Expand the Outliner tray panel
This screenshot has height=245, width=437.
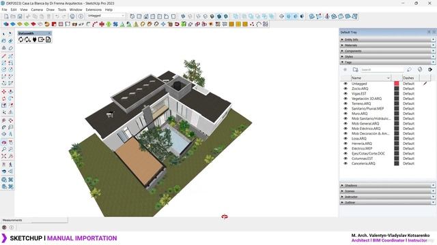pos(387,203)
